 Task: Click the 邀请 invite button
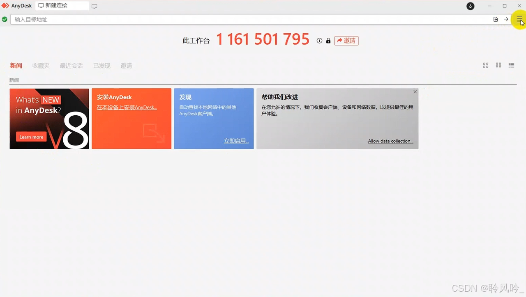tap(346, 41)
